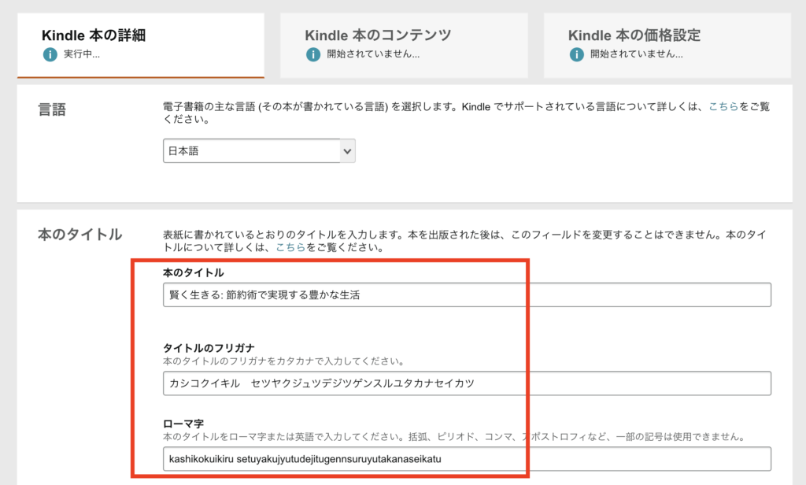806x485 pixels.
Task: Click the katakana instruction hint text
Action: coord(283,361)
